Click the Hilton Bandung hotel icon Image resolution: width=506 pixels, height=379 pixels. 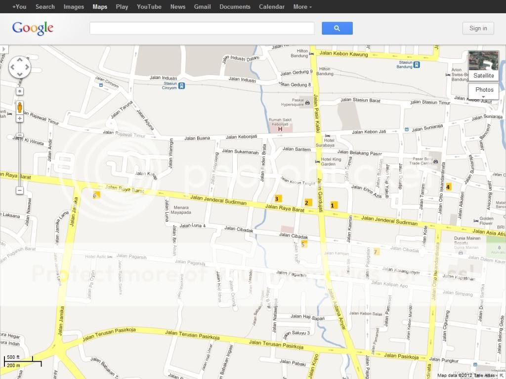[x=311, y=54]
